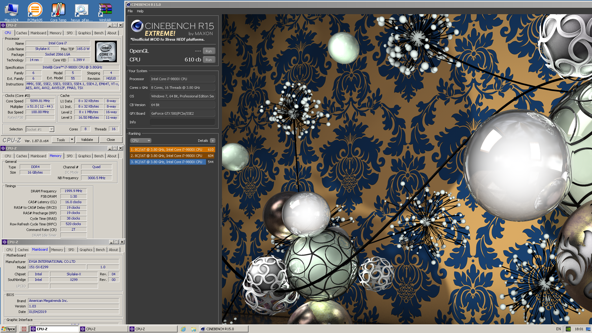Image resolution: width=592 pixels, height=333 pixels.
Task: Click the Specification i7-9800X field
Action: pos(72,67)
